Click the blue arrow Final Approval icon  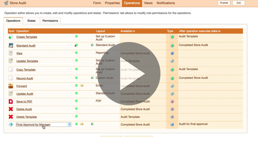[x=11, y=125]
